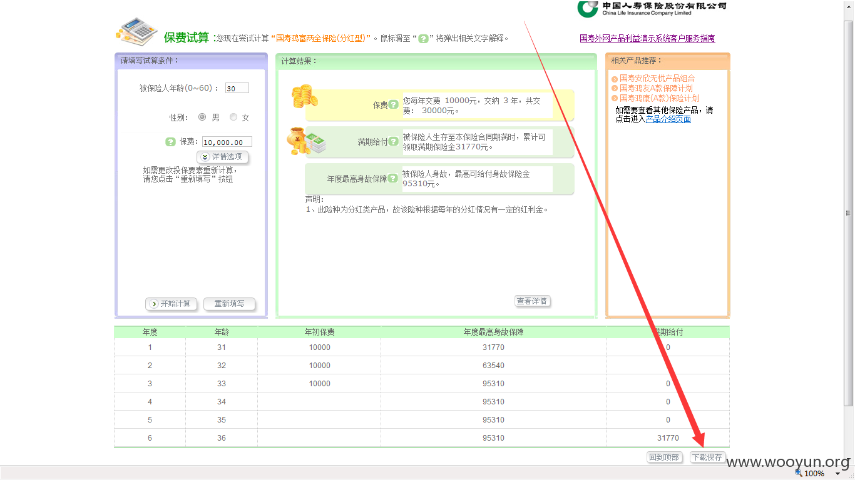Select the 男 gender radio button
The image size is (855, 480).
click(x=202, y=117)
